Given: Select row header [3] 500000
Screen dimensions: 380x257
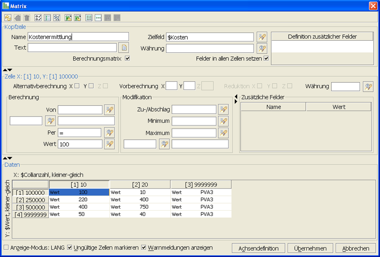Looking at the screenshot, I should pyautogui.click(x=31, y=207).
